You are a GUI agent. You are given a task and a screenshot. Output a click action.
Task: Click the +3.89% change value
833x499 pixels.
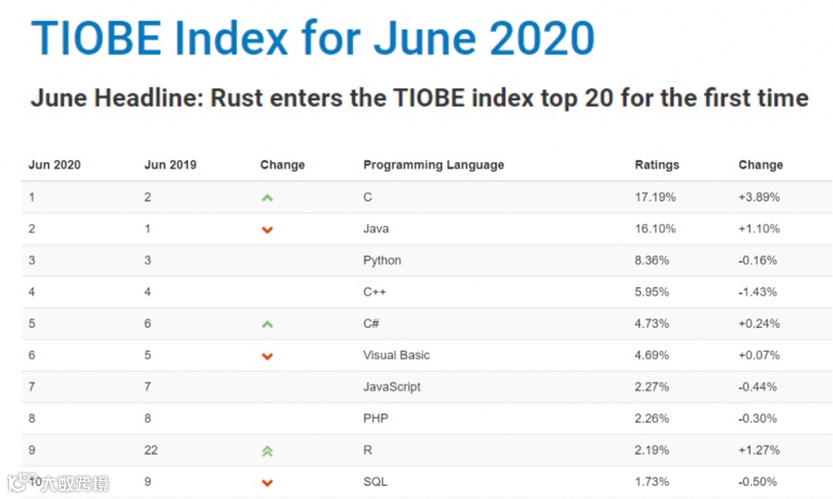coord(759,197)
